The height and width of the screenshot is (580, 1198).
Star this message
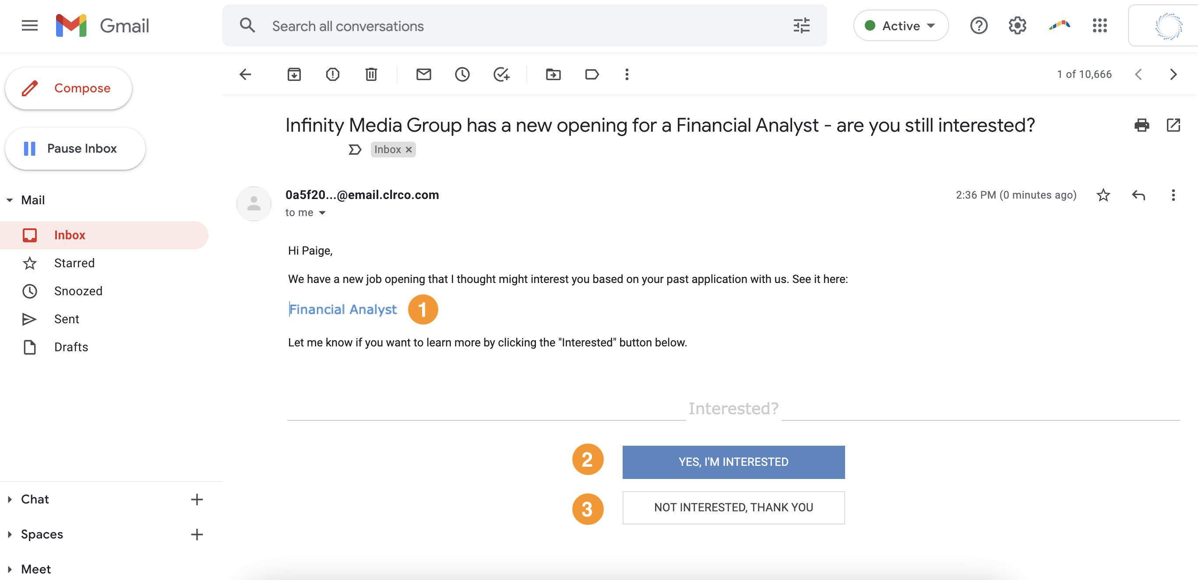1103,195
